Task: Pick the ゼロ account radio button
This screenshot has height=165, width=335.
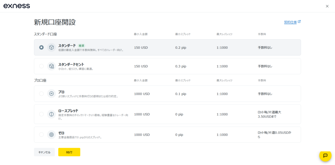Action: pos(42,135)
